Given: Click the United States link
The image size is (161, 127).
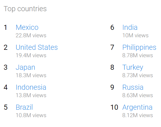Looking at the screenshot, I should (37, 47).
